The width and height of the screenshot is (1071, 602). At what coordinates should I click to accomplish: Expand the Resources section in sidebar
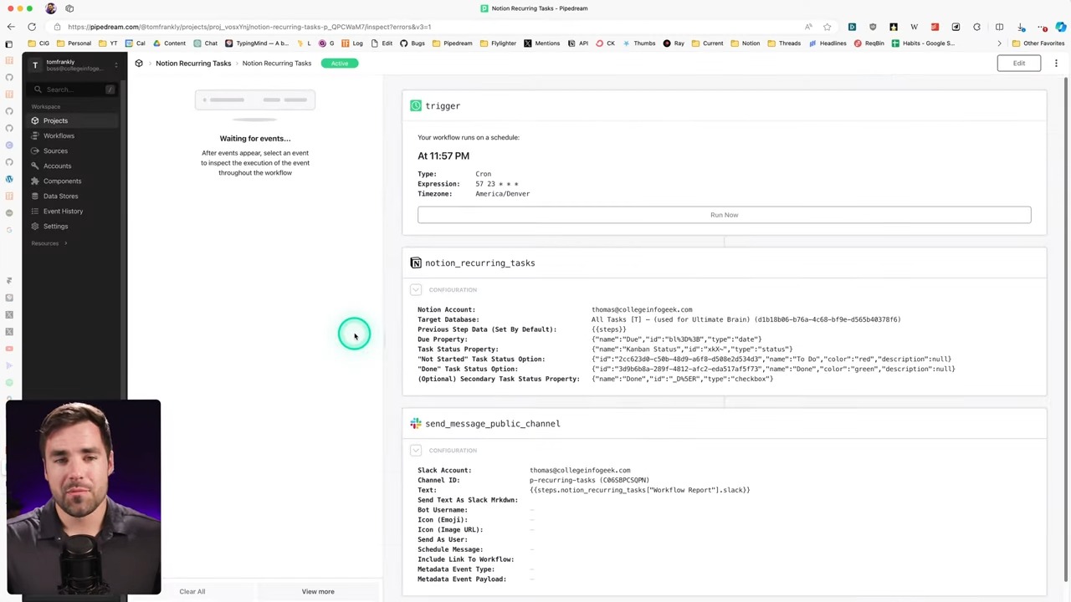pos(49,243)
